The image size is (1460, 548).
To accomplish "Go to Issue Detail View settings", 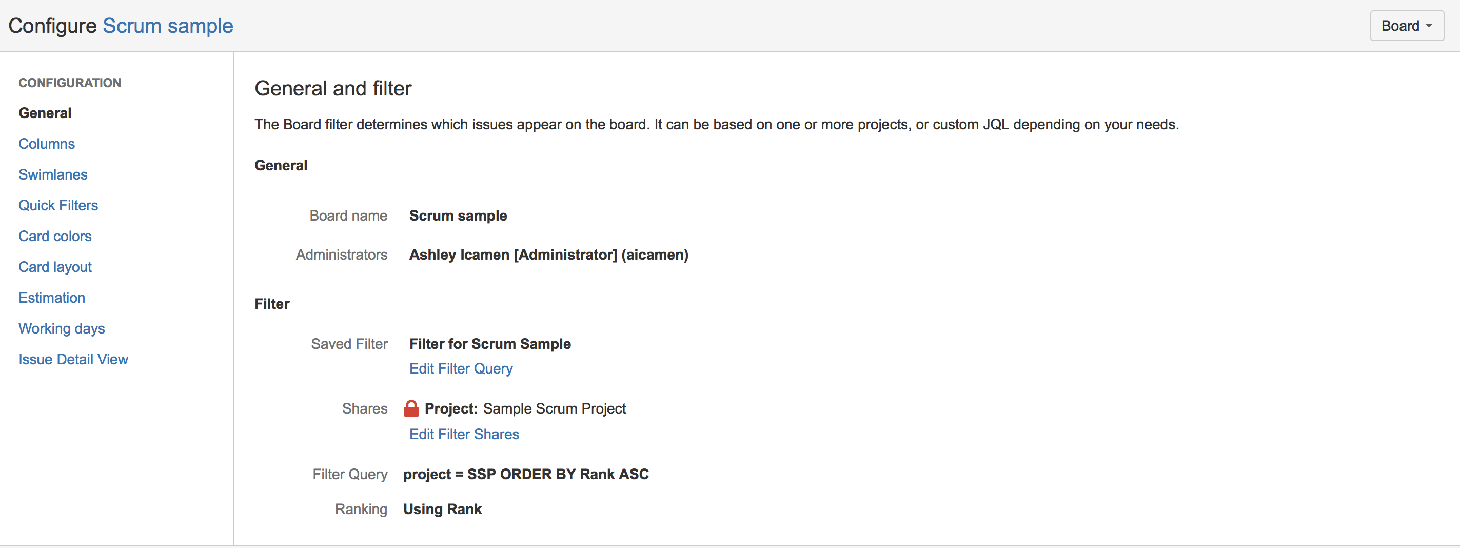I will pos(73,359).
